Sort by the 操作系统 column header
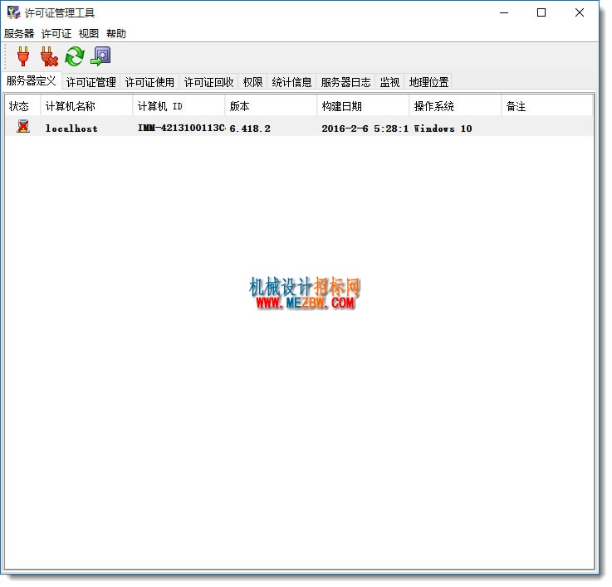Image resolution: width=612 pixels, height=587 pixels. (x=455, y=106)
